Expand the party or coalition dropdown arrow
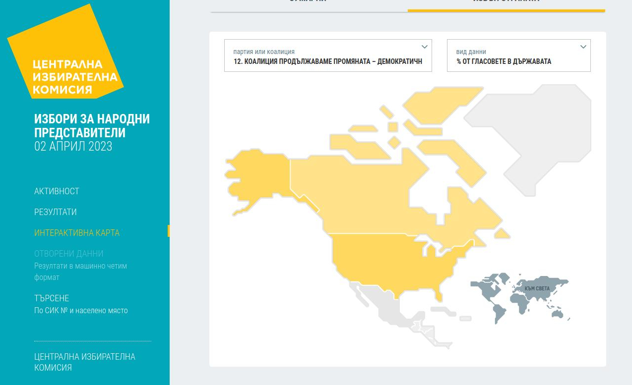 [x=424, y=47]
